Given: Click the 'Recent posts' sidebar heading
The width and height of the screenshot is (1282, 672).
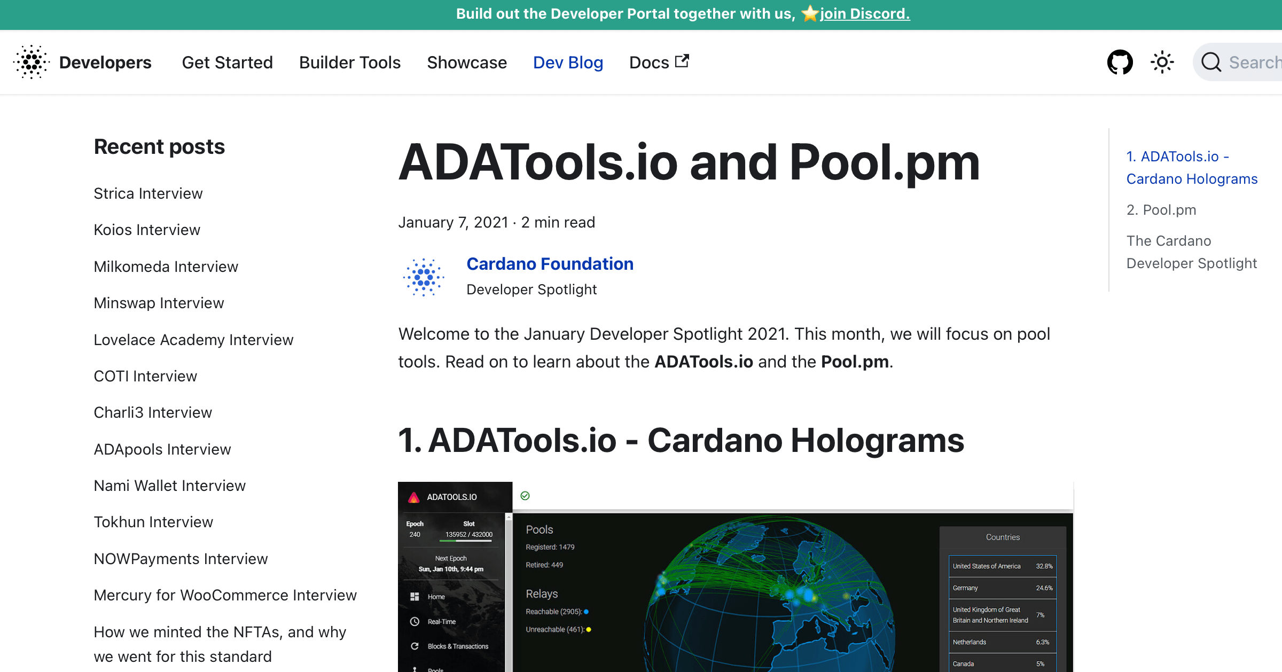Looking at the screenshot, I should pyautogui.click(x=159, y=147).
